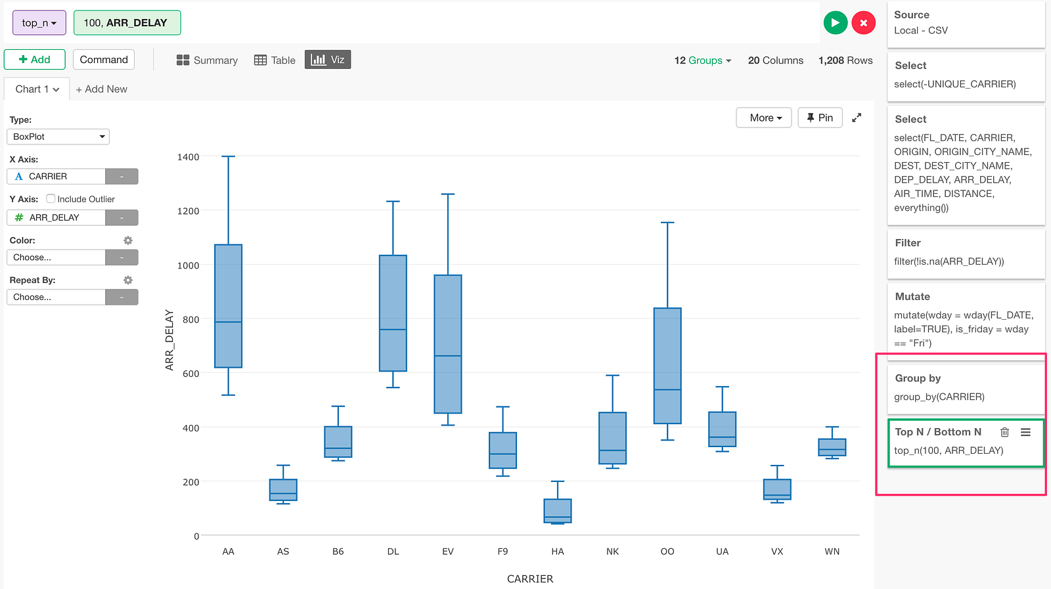
Task: Open Repeat By settings gear
Action: pyautogui.click(x=128, y=280)
